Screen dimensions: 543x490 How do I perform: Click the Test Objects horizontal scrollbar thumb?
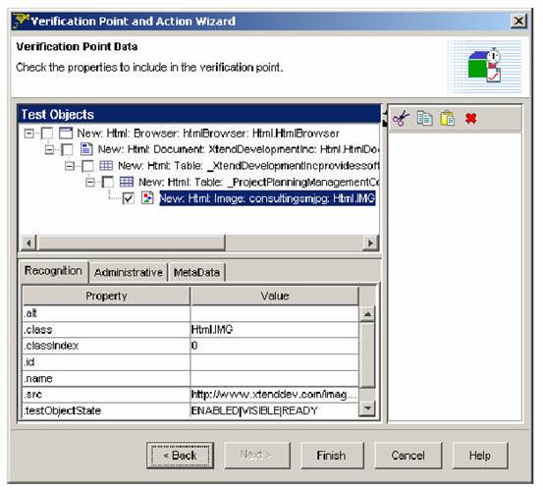(x=132, y=243)
